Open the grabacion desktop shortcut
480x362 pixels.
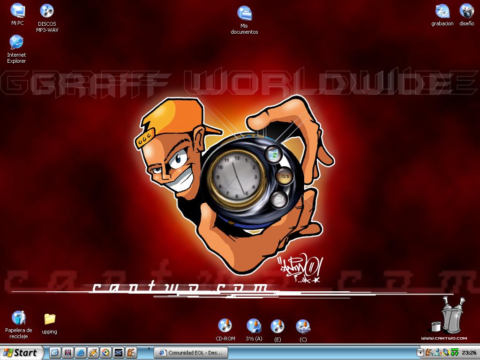point(442,15)
